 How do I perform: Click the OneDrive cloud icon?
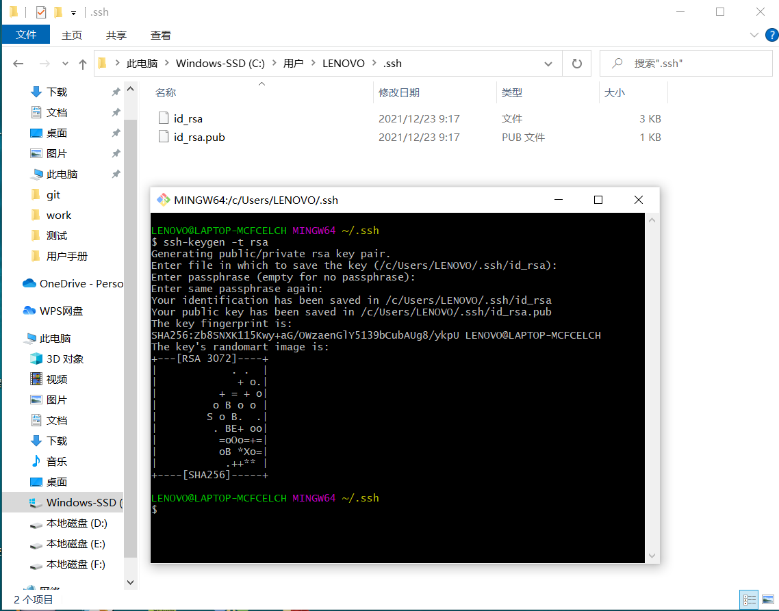click(29, 283)
